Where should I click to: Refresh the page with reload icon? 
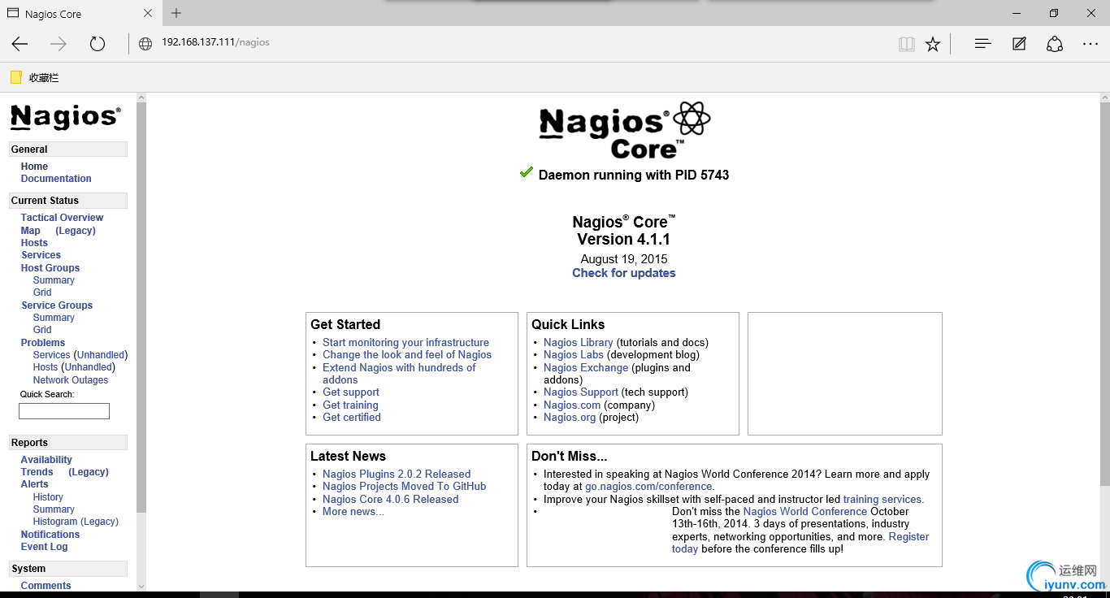pyautogui.click(x=98, y=44)
